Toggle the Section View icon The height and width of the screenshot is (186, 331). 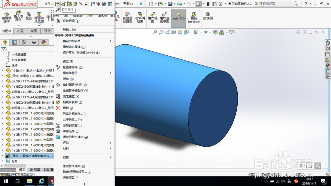[x=174, y=32]
